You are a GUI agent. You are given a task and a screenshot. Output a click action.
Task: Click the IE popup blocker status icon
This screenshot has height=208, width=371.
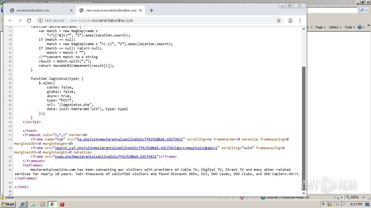coord(242,198)
